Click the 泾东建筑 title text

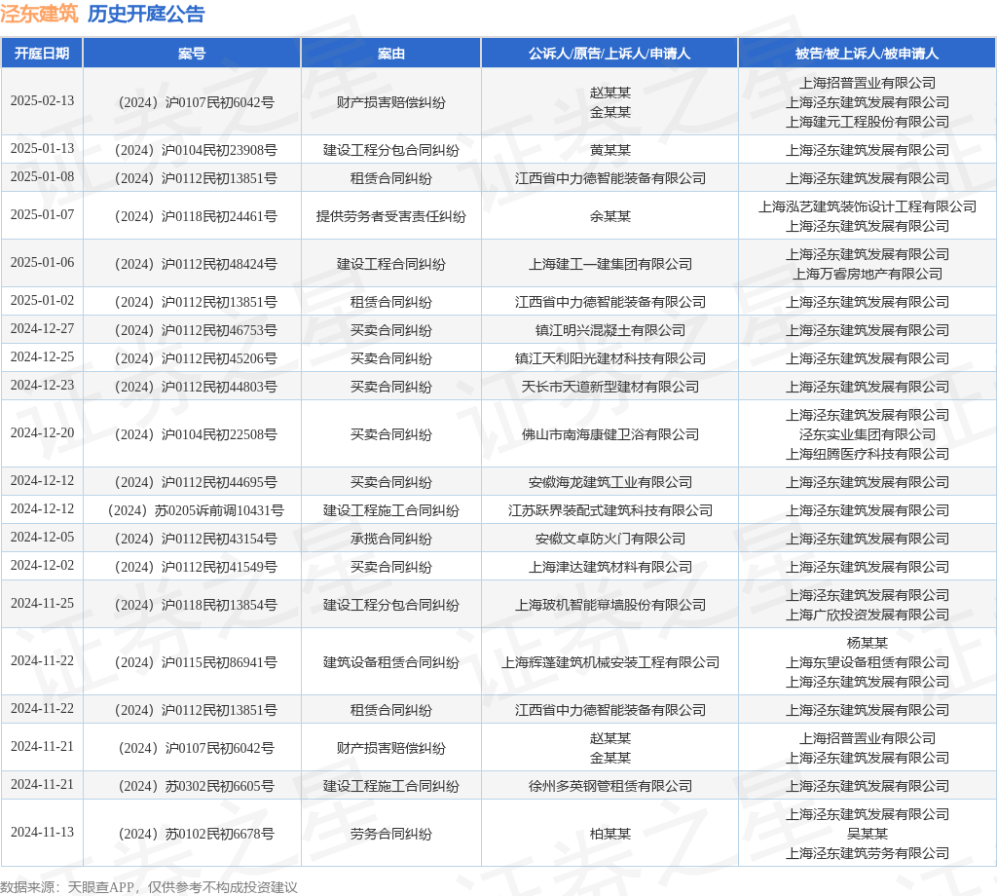[x=39, y=14]
